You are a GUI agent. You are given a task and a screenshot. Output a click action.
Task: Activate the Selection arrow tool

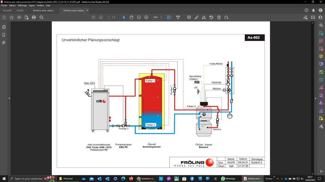point(124,17)
